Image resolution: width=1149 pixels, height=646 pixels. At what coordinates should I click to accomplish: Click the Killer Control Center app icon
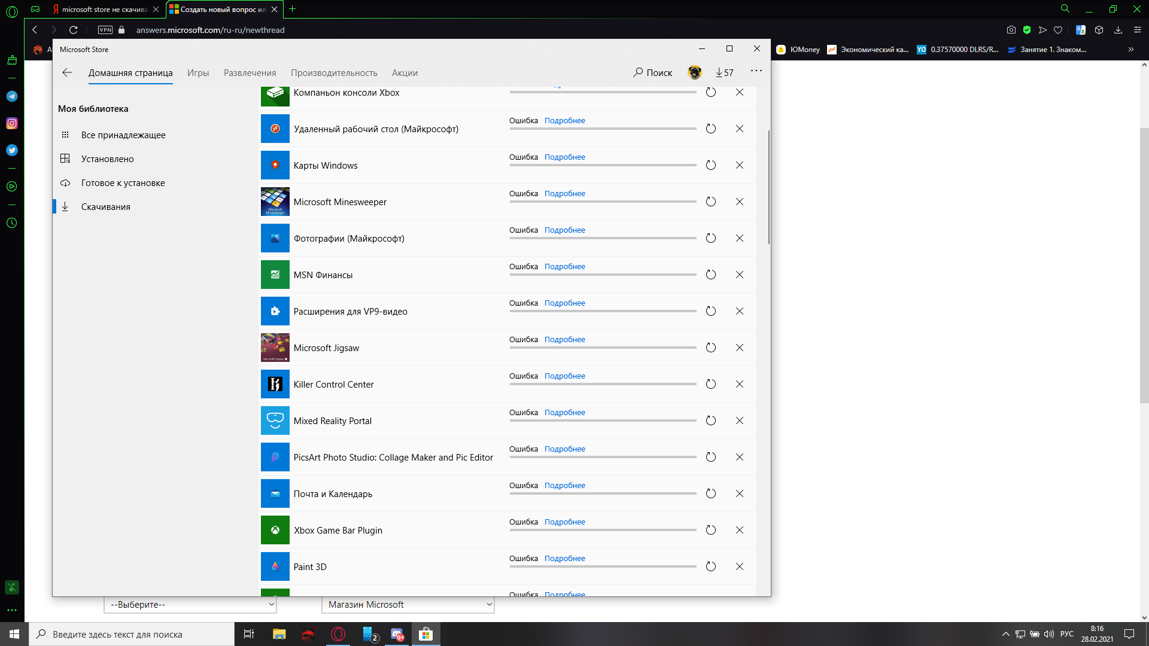tap(275, 384)
